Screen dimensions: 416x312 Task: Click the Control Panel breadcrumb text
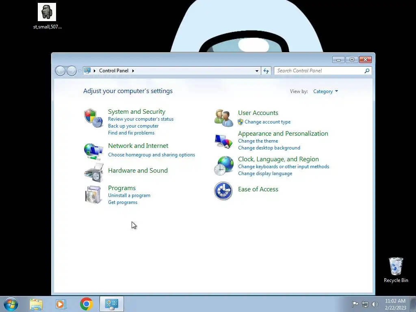coord(114,71)
